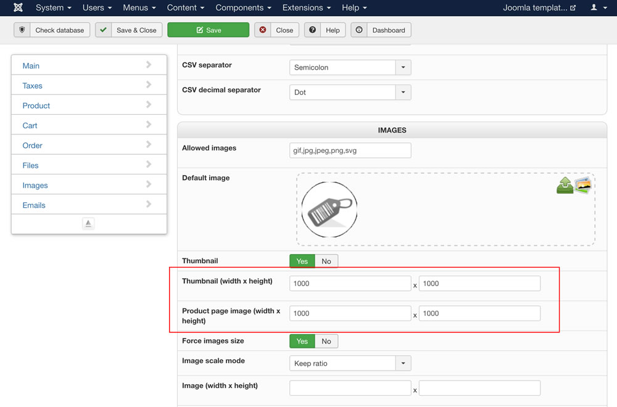This screenshot has height=407, width=617.
Task: Click the red Close icon in toolbar
Action: click(x=263, y=30)
